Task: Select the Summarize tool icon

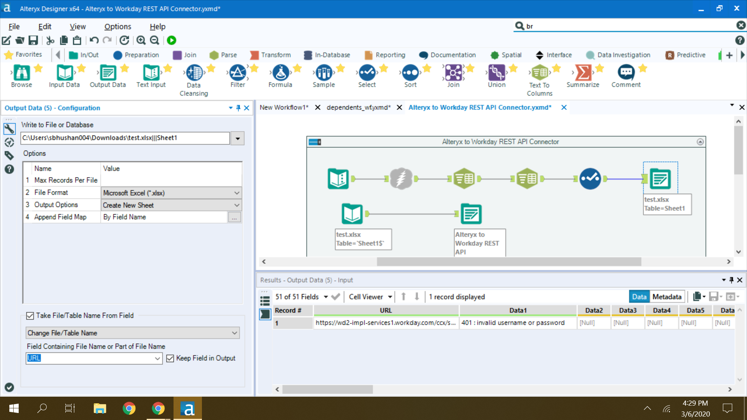Action: coord(583,73)
